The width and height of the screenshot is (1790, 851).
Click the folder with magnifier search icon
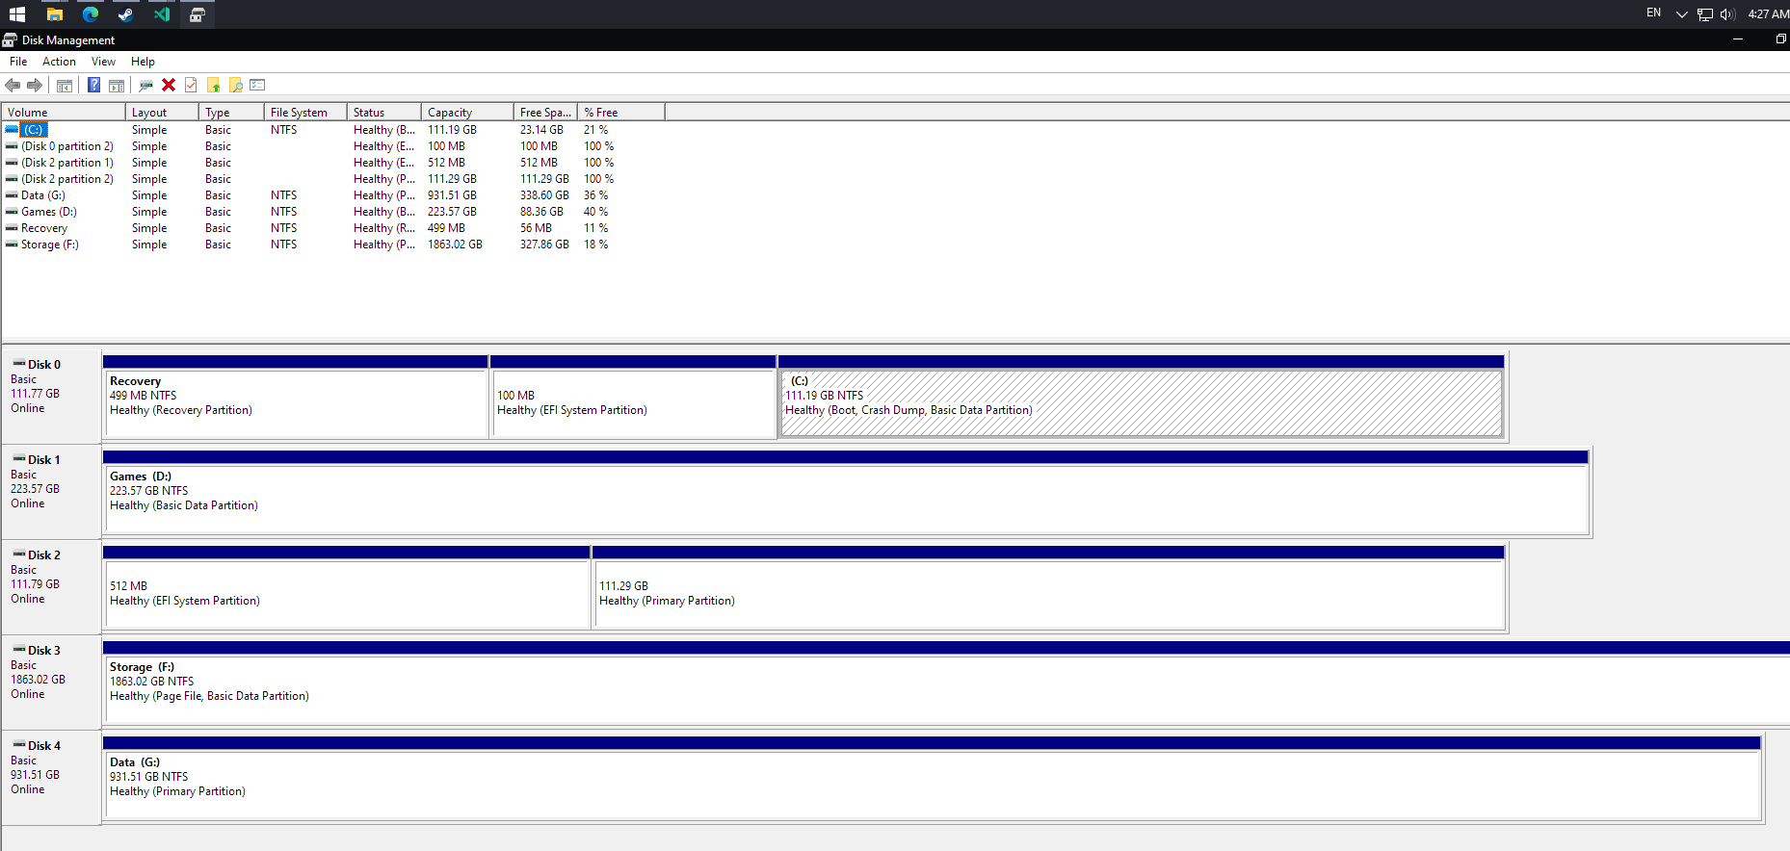[235, 85]
